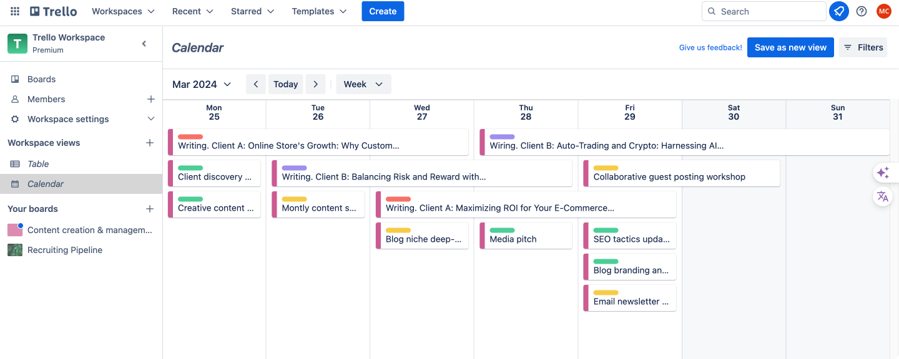
Task: Open the MC account avatar
Action: tap(883, 11)
